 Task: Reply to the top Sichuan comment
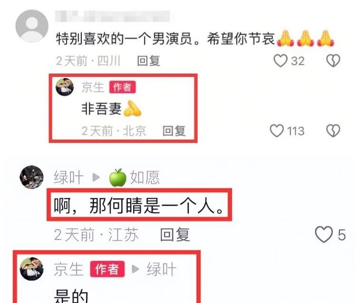coord(149,61)
